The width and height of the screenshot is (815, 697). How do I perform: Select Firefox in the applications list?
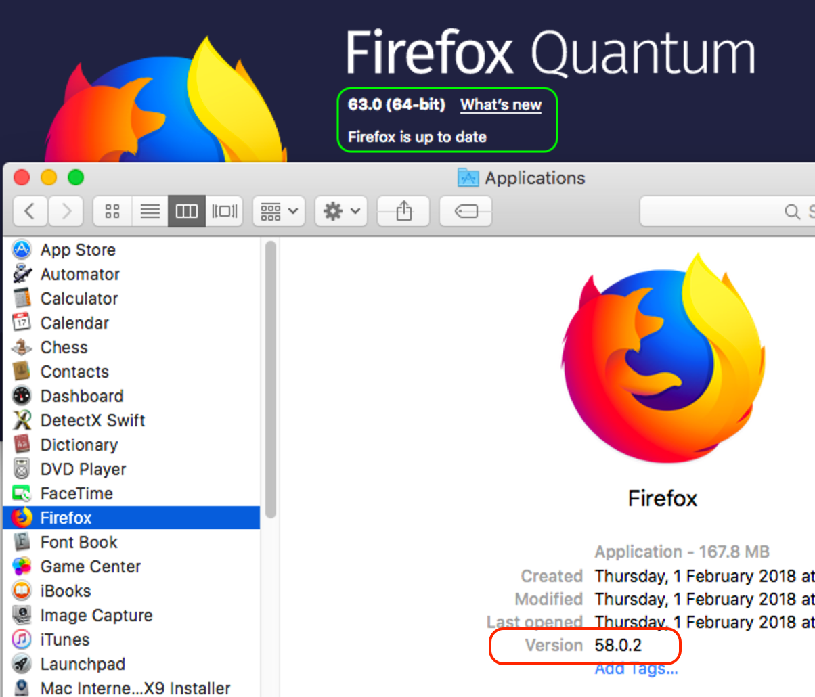(x=66, y=518)
